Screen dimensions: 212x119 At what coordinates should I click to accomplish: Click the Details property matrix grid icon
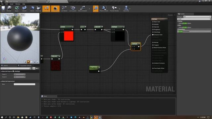point(34,68)
